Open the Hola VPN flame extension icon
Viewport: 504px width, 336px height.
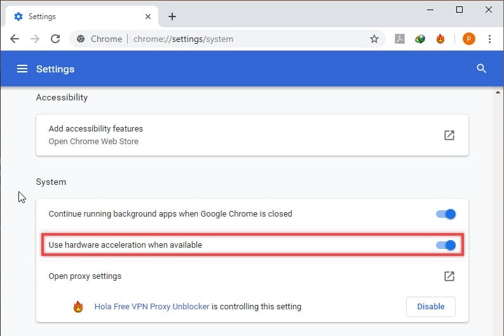coord(440,39)
